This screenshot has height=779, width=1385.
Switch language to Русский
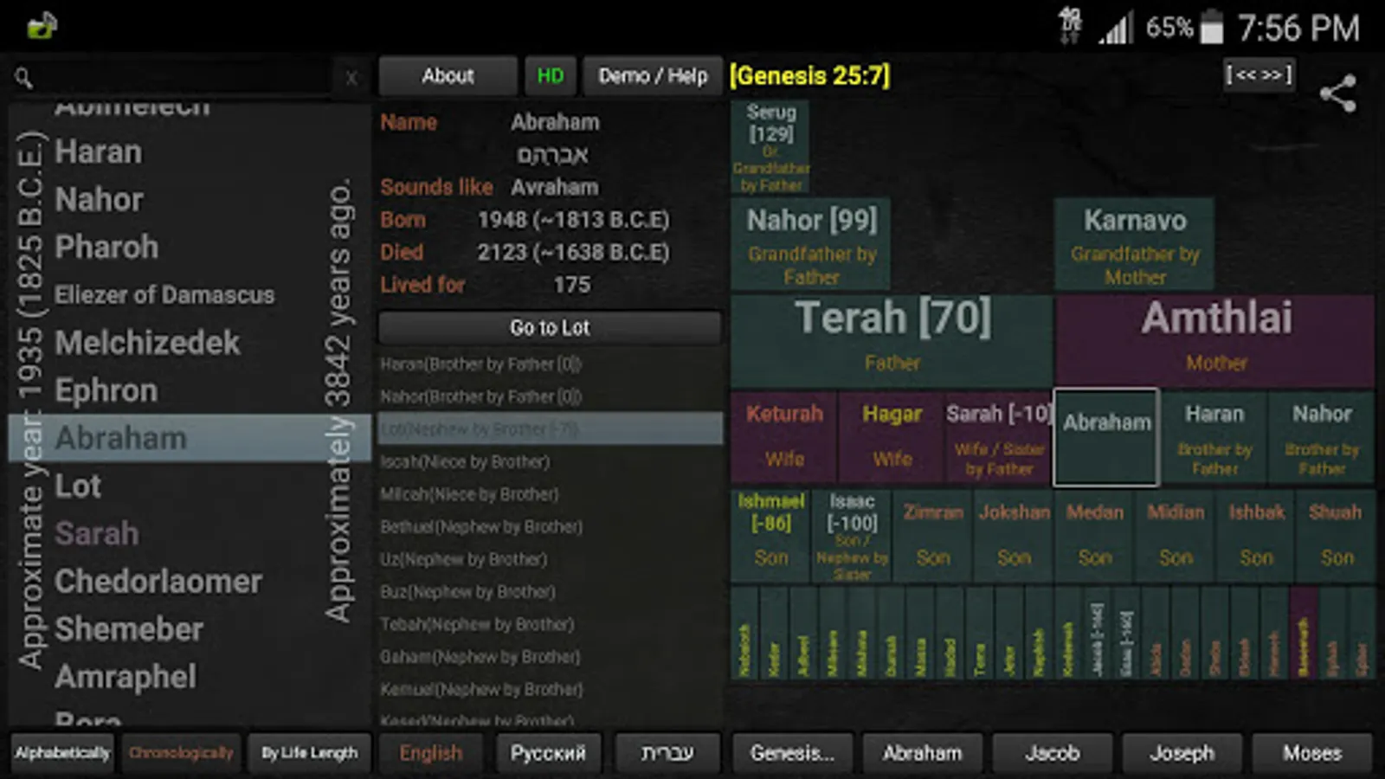coord(548,753)
